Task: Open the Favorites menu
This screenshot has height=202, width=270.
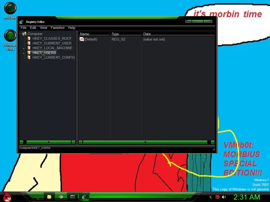Action: coord(57,28)
